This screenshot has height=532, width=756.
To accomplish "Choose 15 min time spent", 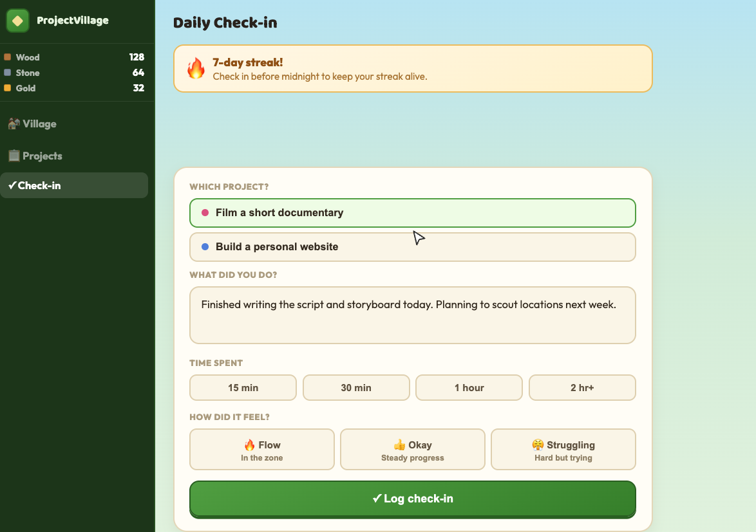I will 243,387.
